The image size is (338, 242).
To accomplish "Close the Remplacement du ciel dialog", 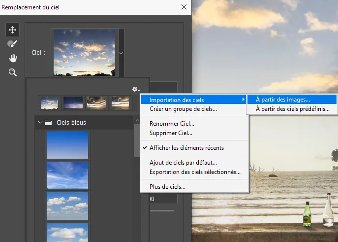I will click(x=184, y=7).
